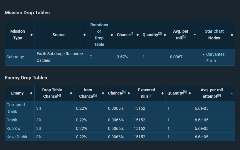Open footnote [8] on enemy Quantity
240x150 pixels.
point(185,92)
